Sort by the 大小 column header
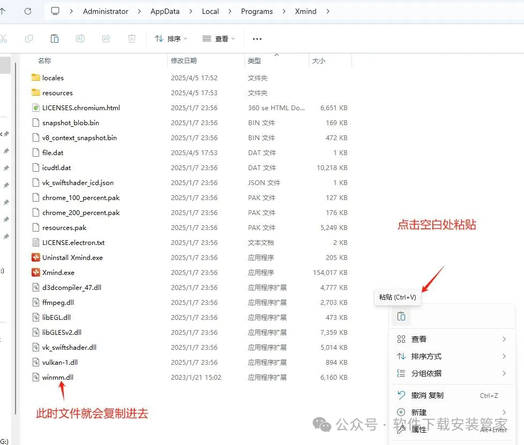Image resolution: width=524 pixels, height=445 pixels. click(318, 61)
